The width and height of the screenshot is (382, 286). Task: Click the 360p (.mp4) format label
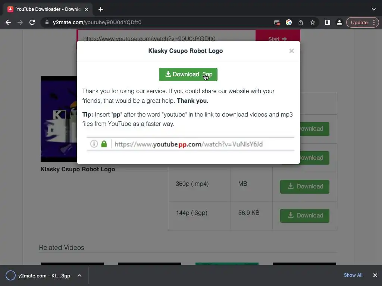[x=192, y=184]
